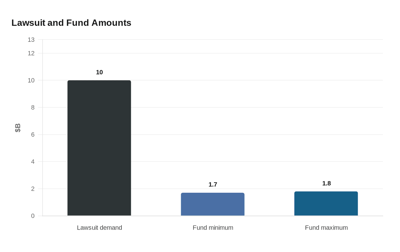
Task: Click the dark gray bar color
Action: point(99,148)
